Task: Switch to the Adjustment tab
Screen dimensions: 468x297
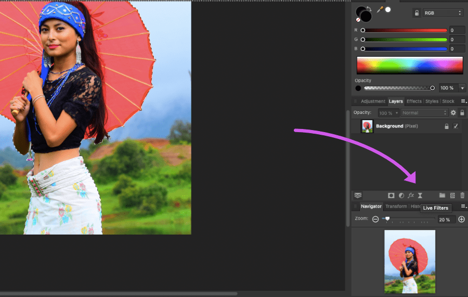Action: click(373, 101)
